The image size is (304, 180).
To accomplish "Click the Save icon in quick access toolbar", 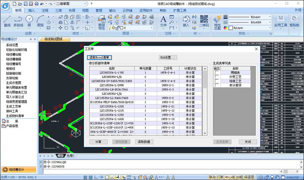I will (x=25, y=4).
